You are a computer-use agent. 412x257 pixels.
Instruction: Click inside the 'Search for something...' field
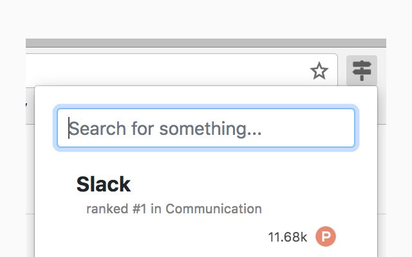point(206,128)
